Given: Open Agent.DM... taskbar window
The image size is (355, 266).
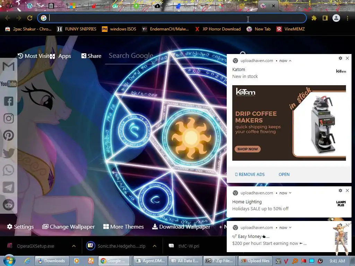Looking at the screenshot, I should (x=150, y=261).
